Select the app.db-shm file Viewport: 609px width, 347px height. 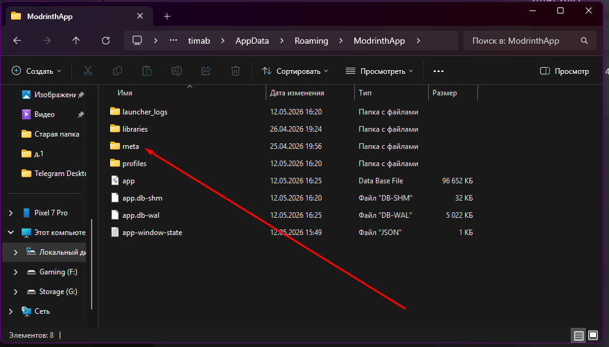click(x=142, y=197)
